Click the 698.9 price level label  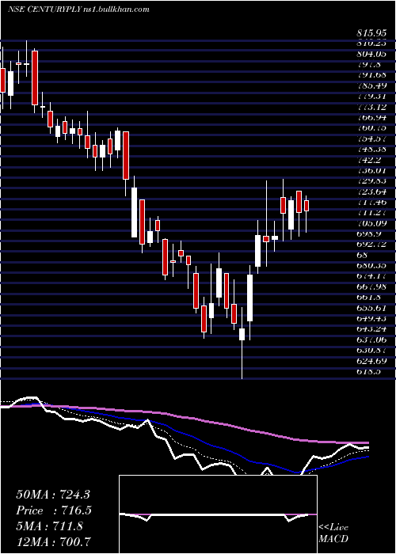369,234
